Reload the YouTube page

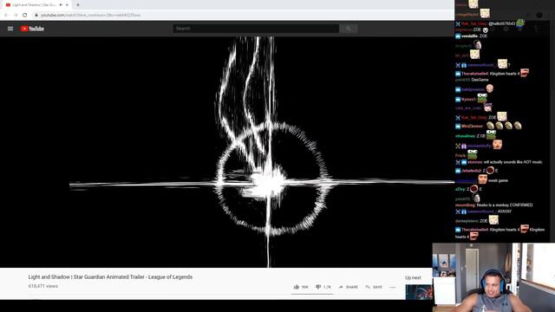25,16
